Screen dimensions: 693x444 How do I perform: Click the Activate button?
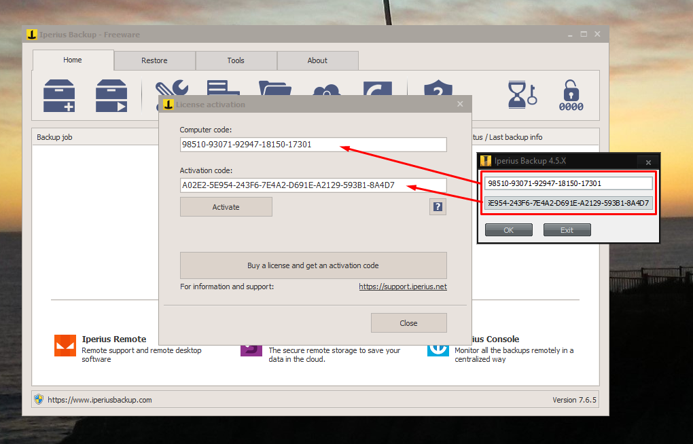(226, 207)
